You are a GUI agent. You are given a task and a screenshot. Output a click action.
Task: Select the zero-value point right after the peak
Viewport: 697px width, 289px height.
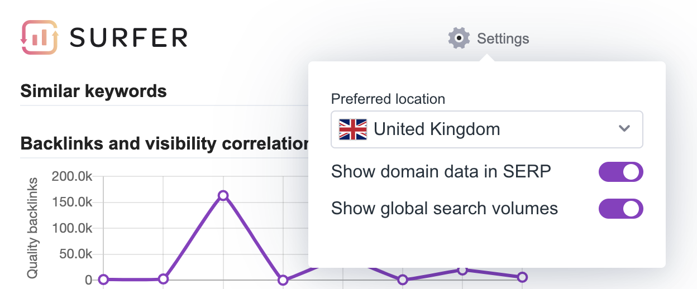coord(283,280)
